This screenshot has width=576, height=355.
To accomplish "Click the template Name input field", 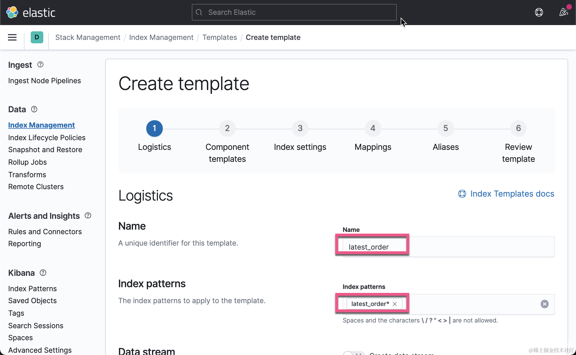I will click(x=448, y=247).
